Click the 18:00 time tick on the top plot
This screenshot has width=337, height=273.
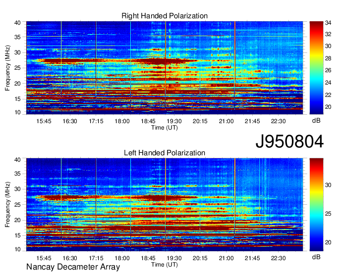pos(122,121)
